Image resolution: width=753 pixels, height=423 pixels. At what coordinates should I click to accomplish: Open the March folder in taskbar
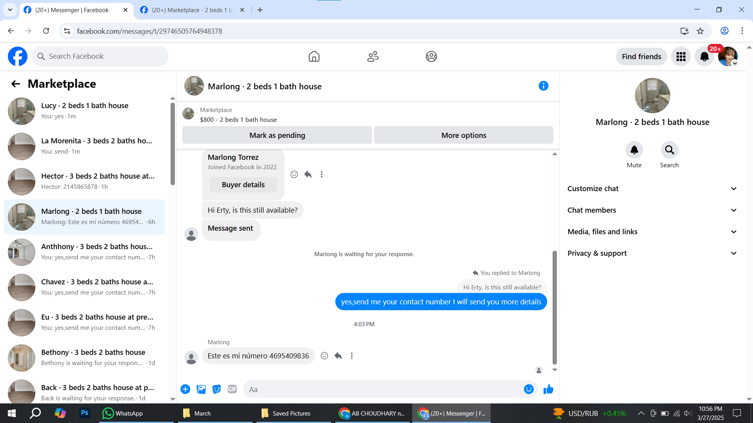click(215, 413)
